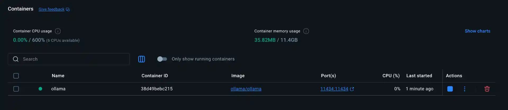
Task: Check the select all containers checkbox
Action: pos(16,76)
